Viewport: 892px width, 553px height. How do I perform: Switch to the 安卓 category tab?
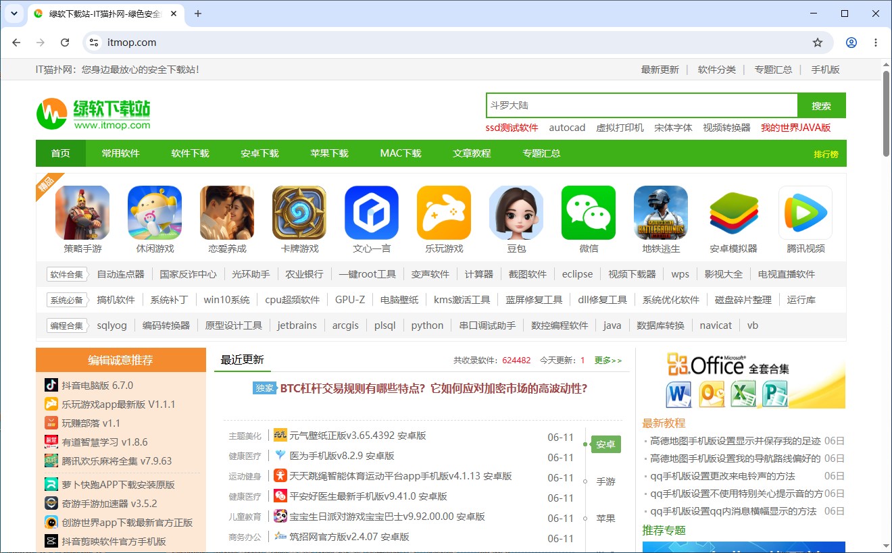pyautogui.click(x=606, y=444)
